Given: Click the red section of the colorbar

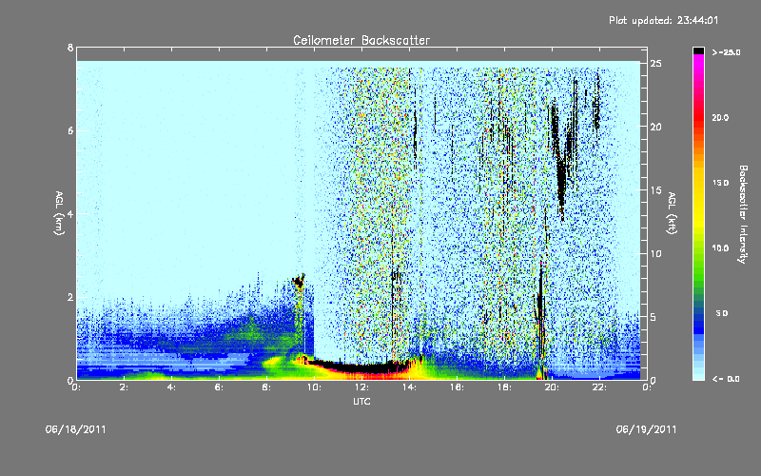Looking at the screenshot, I should point(698,119).
